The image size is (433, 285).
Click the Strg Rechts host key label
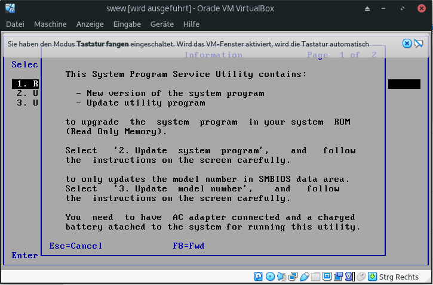[399, 277]
